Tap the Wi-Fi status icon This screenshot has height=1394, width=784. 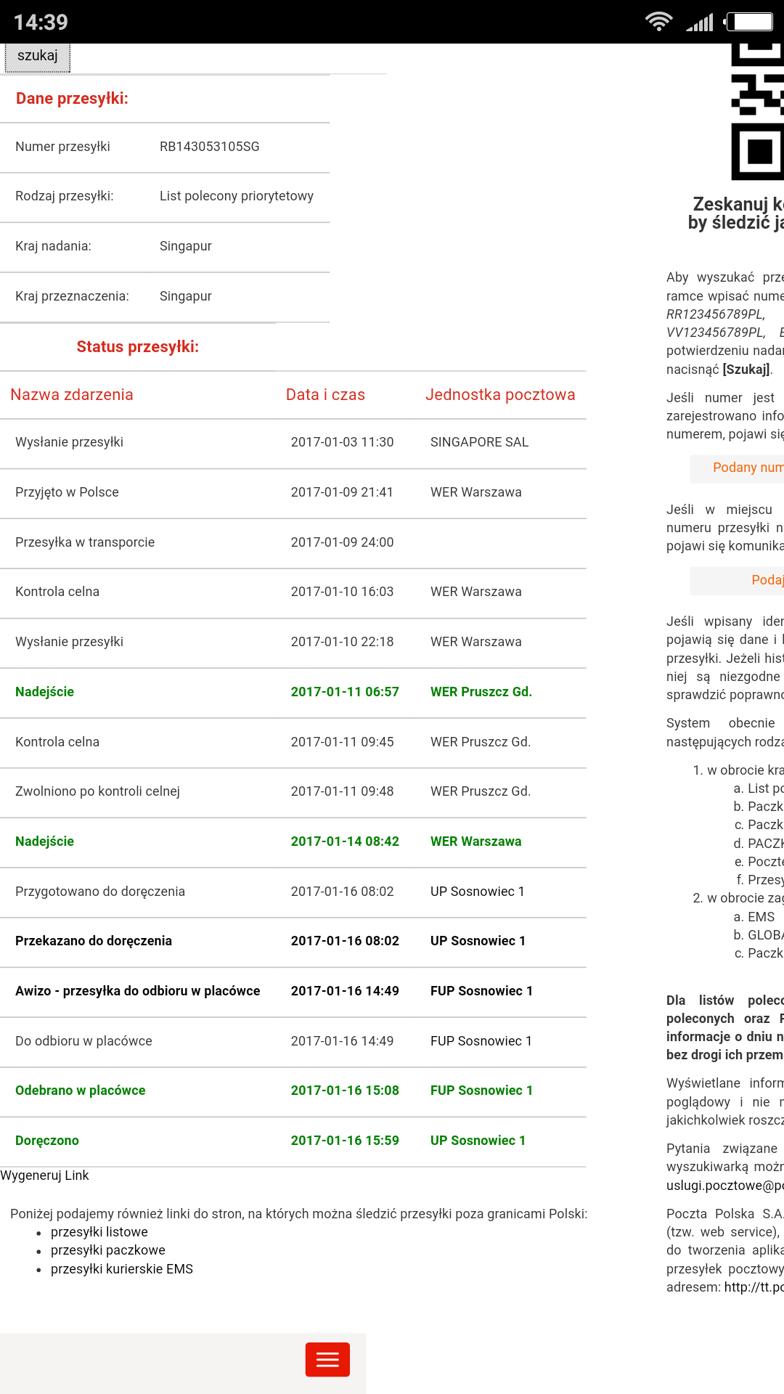(x=658, y=22)
